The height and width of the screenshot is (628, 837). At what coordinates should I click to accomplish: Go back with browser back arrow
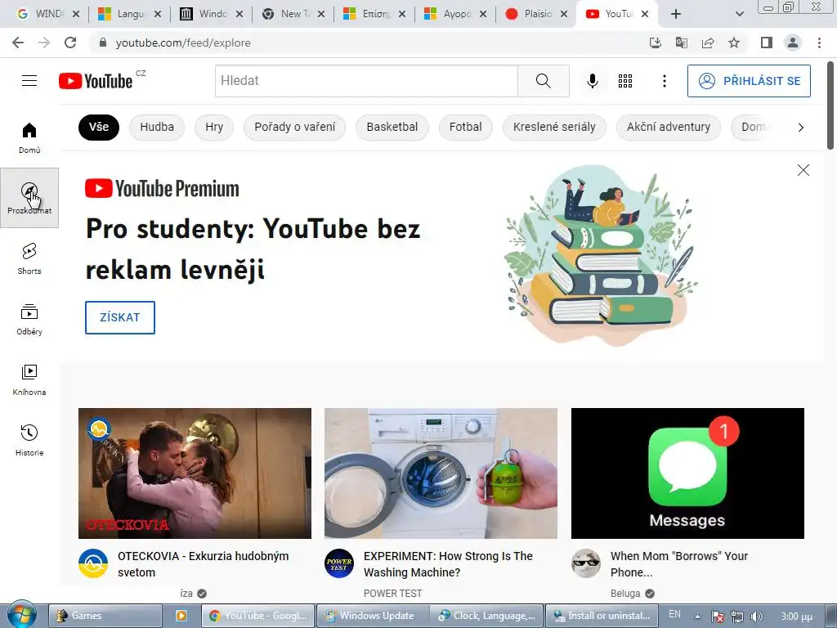tap(18, 43)
